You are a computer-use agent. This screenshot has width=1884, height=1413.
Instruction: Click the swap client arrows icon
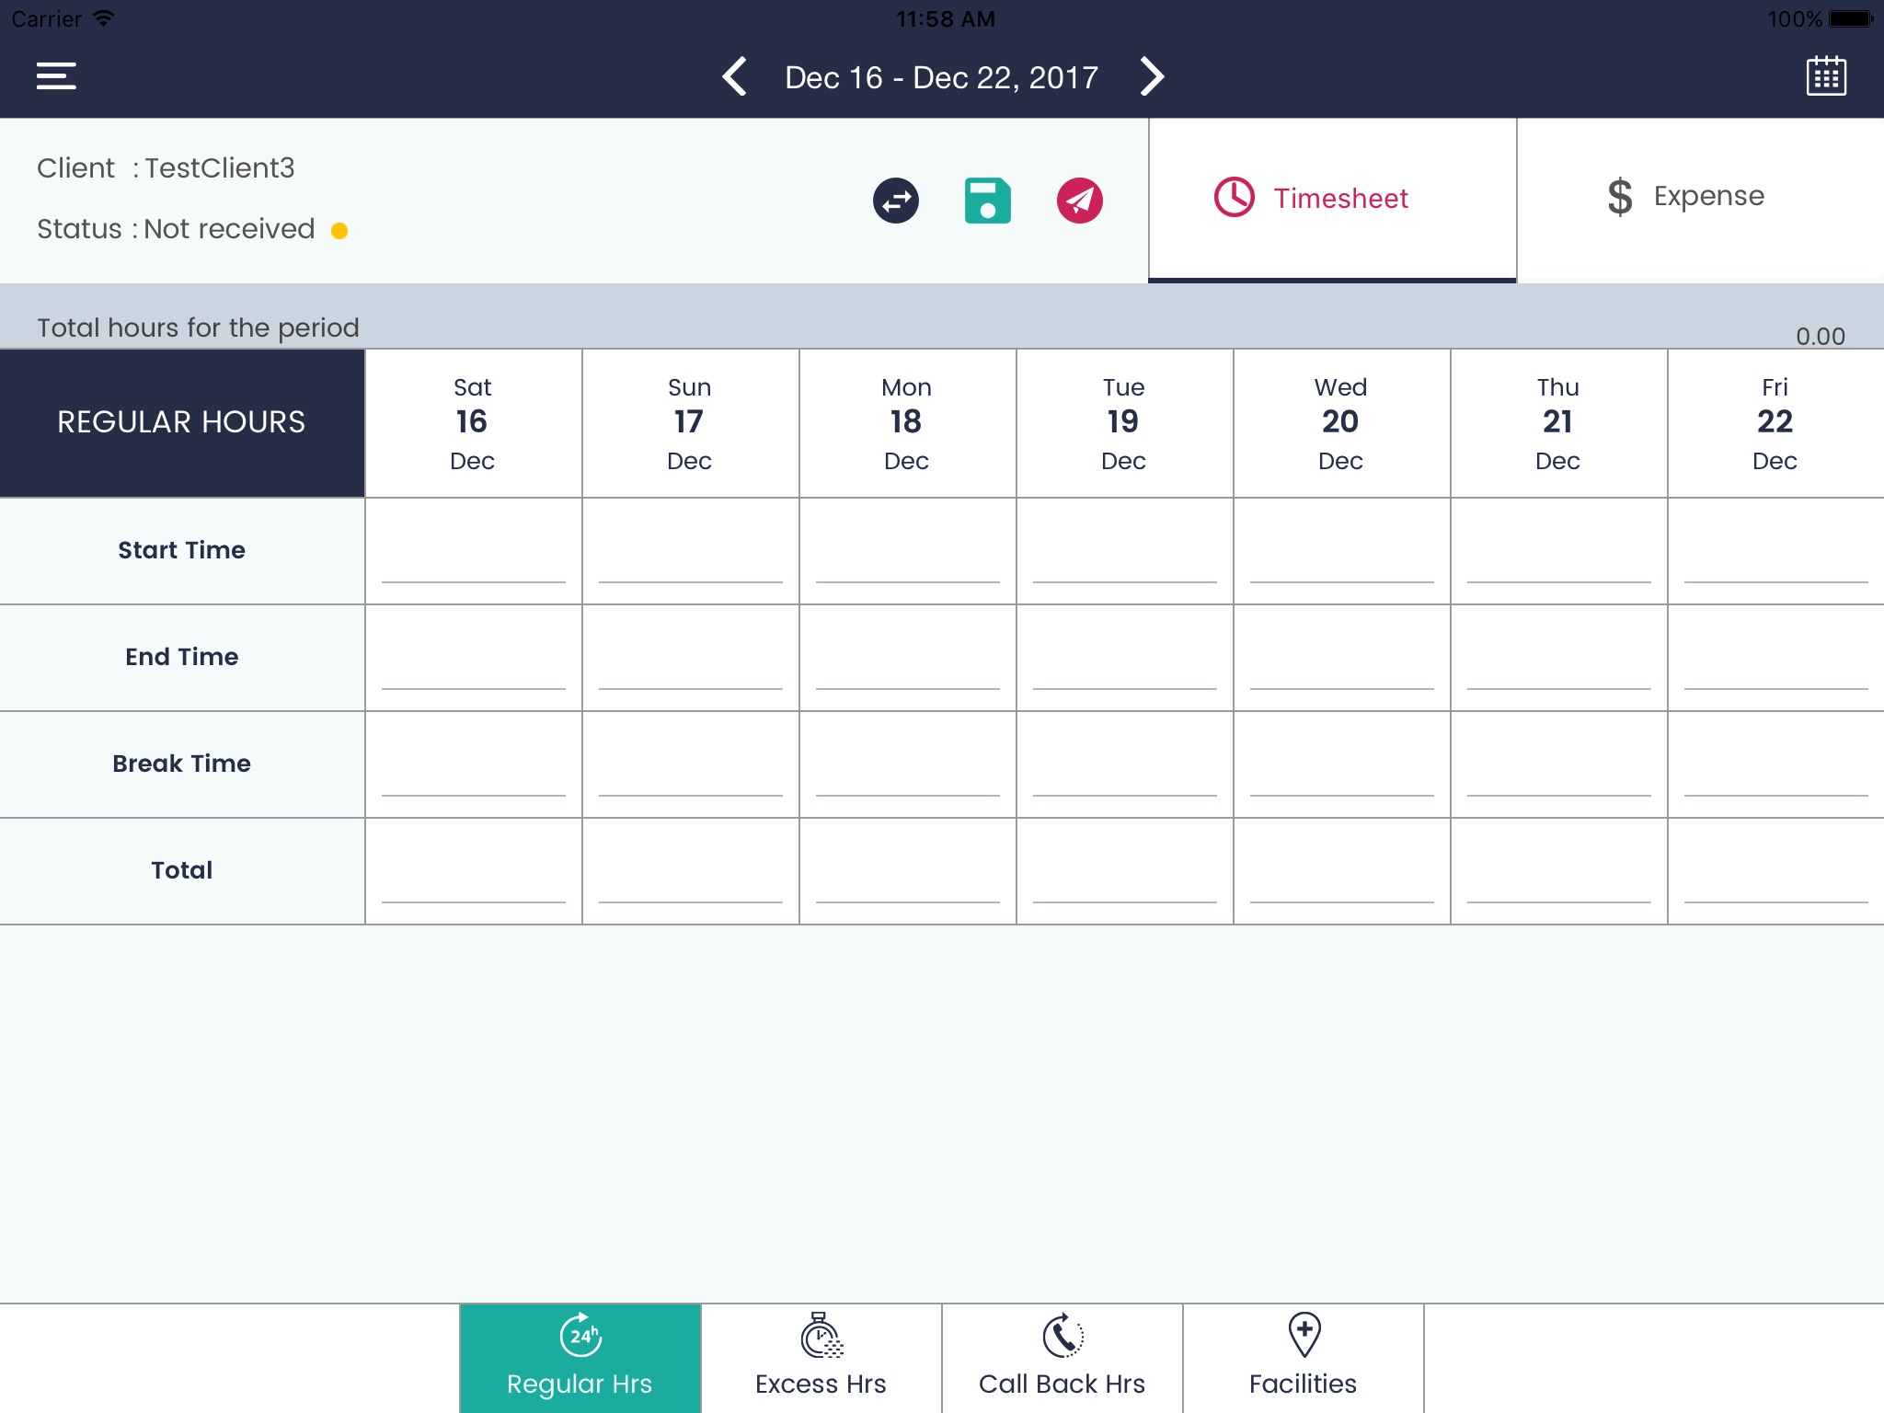coord(896,201)
